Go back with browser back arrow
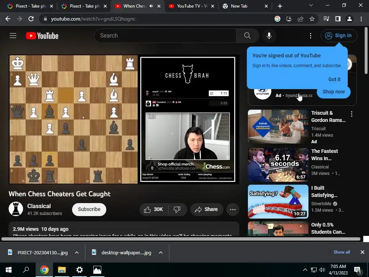The width and height of the screenshot is (369, 277). tap(8, 19)
